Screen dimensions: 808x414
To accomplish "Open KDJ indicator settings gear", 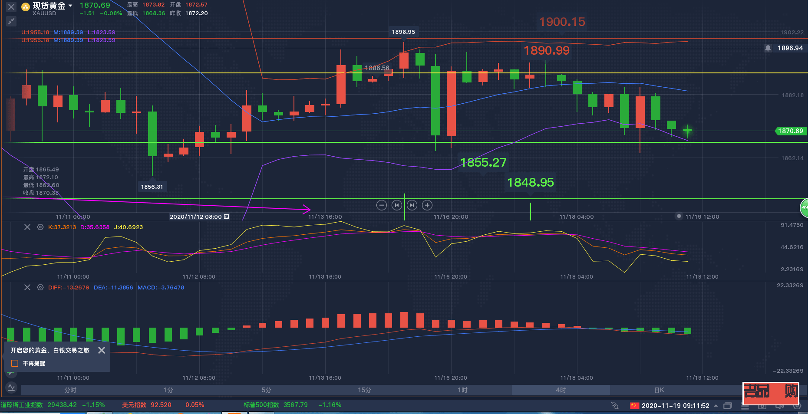I will 40,227.
